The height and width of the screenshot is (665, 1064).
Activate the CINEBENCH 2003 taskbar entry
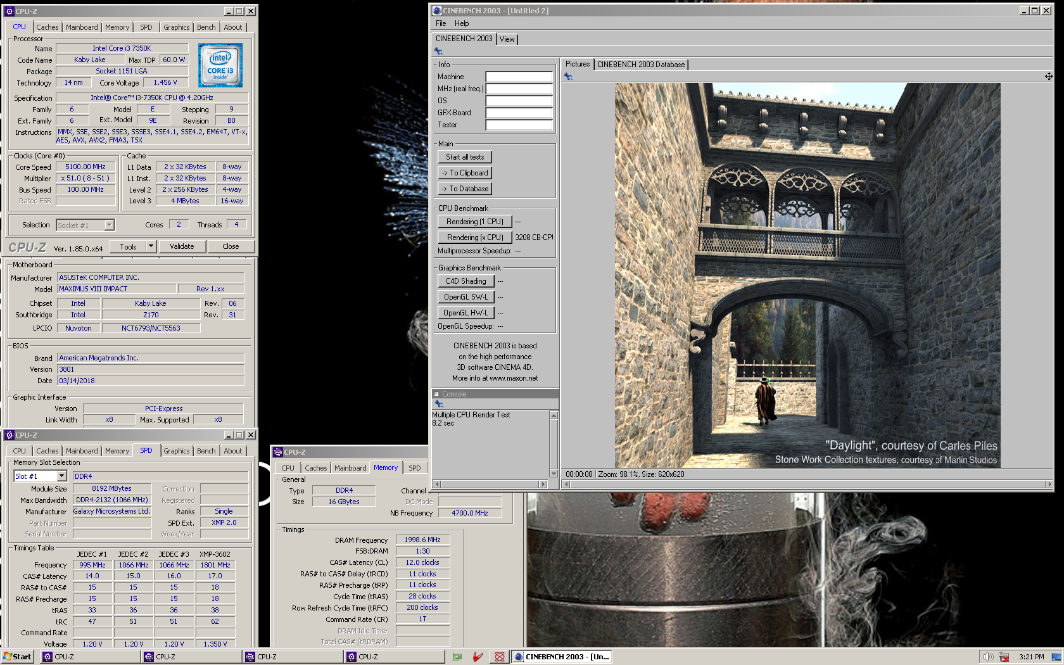point(562,657)
